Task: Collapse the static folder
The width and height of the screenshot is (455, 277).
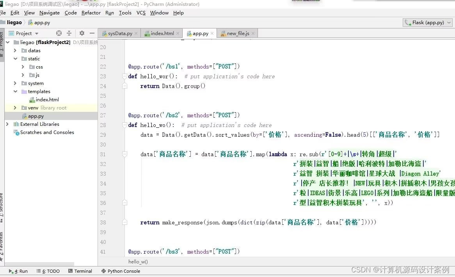Action: pyautogui.click(x=15, y=58)
